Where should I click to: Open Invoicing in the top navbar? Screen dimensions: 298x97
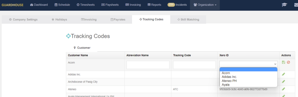pyautogui.click(x=133, y=5)
